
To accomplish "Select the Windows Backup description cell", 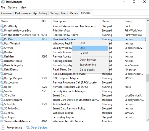I will (x=63, y=113).
